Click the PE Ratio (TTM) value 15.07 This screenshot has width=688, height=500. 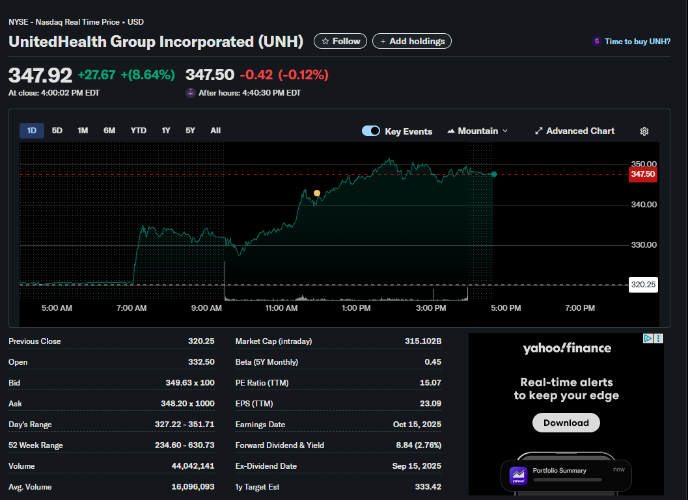[430, 382]
